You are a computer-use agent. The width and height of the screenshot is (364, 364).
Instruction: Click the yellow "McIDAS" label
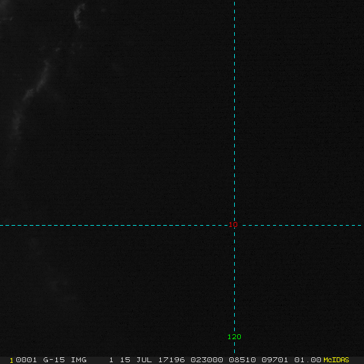(x=336, y=360)
